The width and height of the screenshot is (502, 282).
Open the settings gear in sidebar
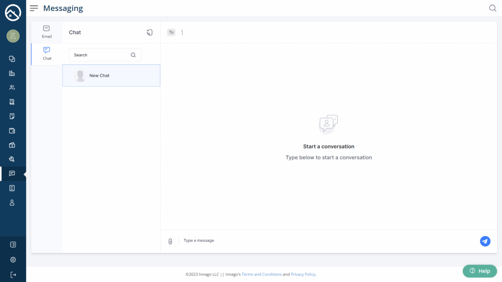click(x=13, y=259)
